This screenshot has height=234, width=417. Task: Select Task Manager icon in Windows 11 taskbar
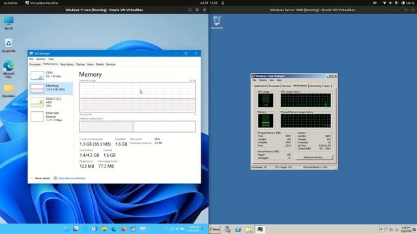[x=143, y=229]
